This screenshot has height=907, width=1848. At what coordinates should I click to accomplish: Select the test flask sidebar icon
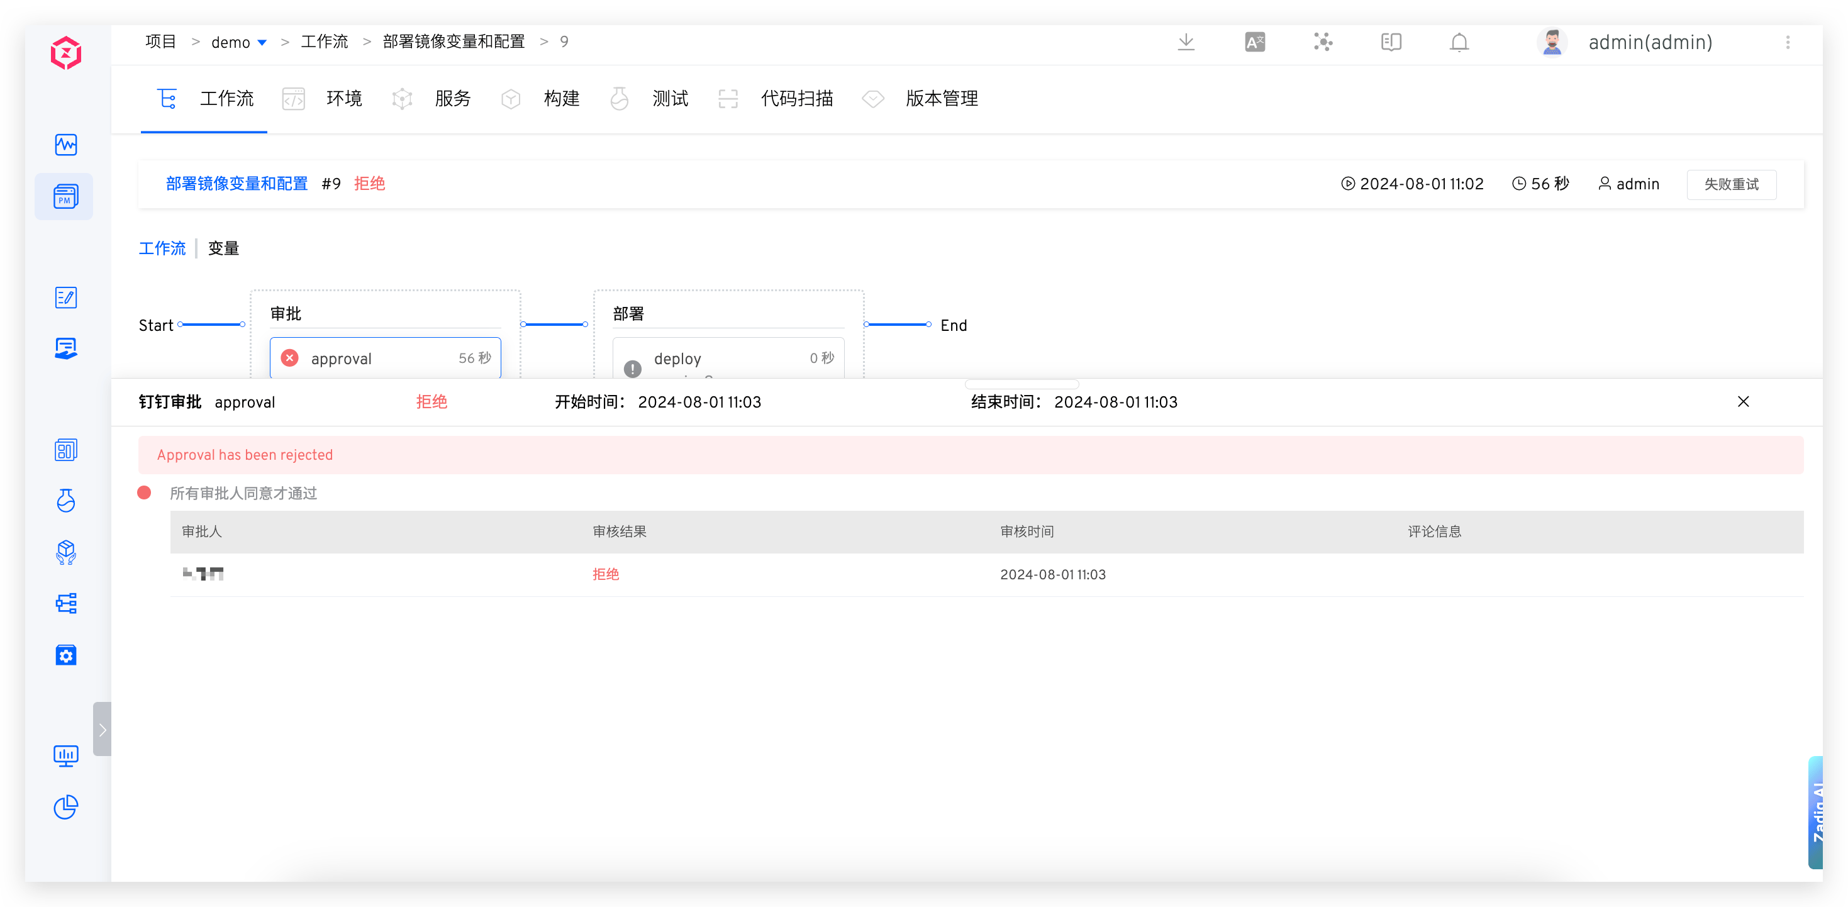(65, 501)
